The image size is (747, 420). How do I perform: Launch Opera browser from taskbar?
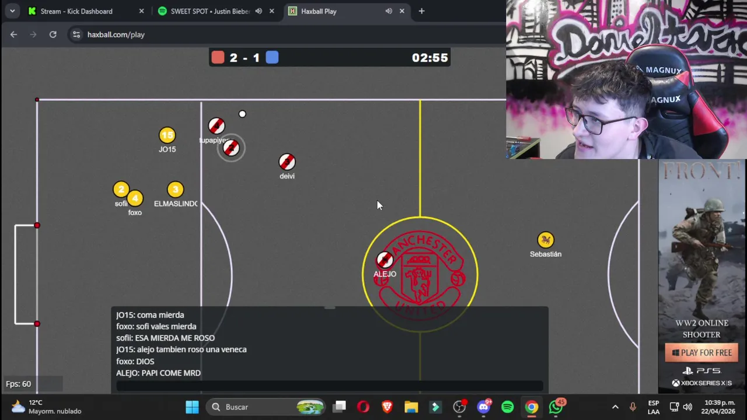point(363,407)
